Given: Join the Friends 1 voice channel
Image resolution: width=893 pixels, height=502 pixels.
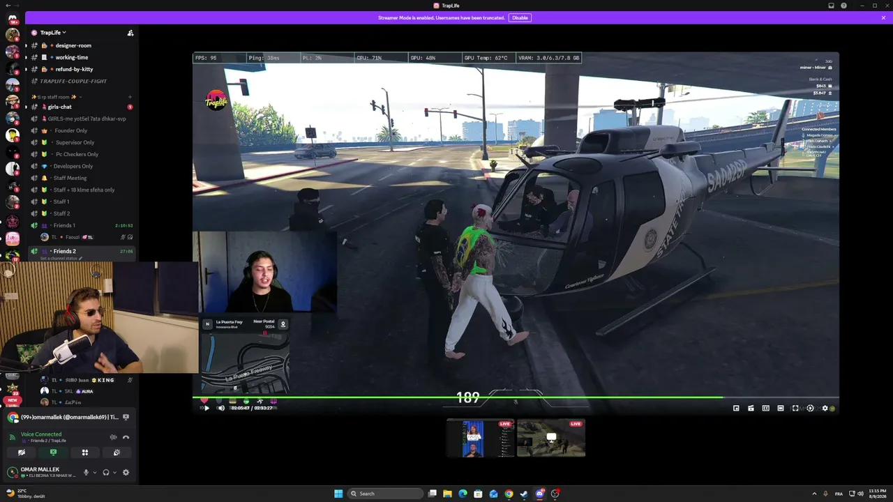Looking at the screenshot, I should [82, 225].
